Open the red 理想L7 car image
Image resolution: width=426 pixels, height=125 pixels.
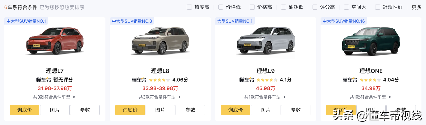click(55, 41)
